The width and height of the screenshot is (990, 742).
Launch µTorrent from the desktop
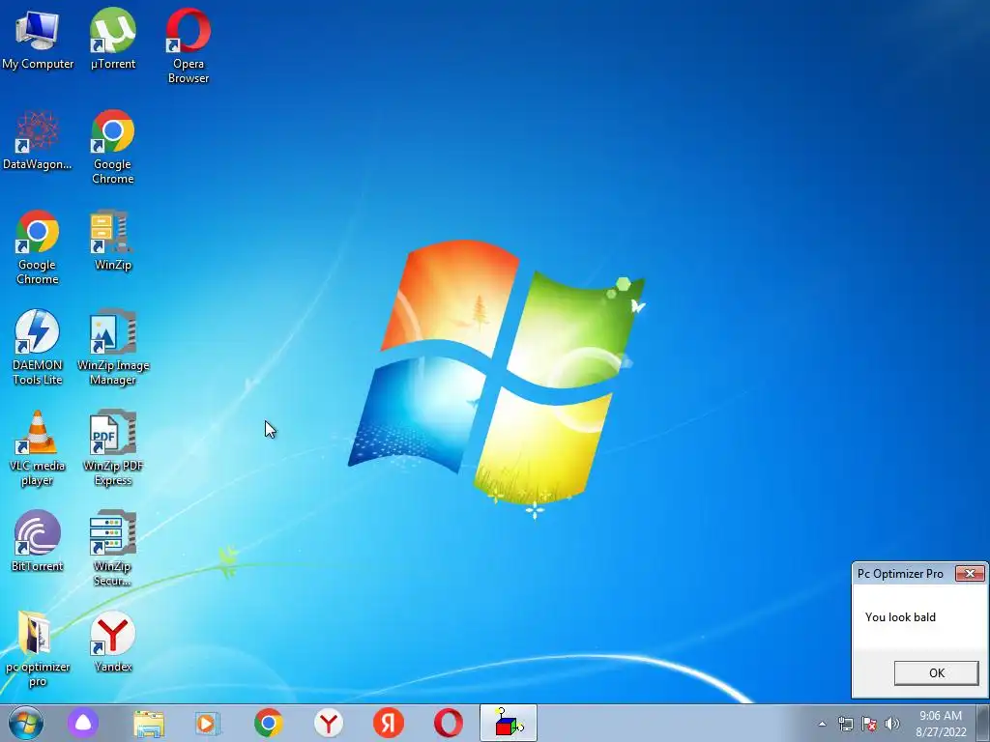[112, 39]
